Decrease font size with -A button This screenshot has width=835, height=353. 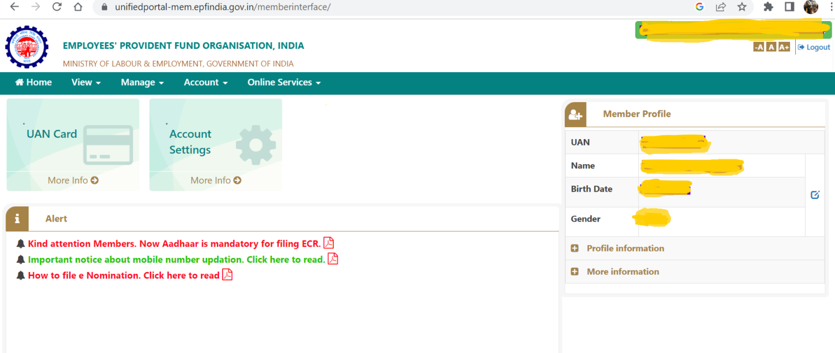(x=758, y=47)
